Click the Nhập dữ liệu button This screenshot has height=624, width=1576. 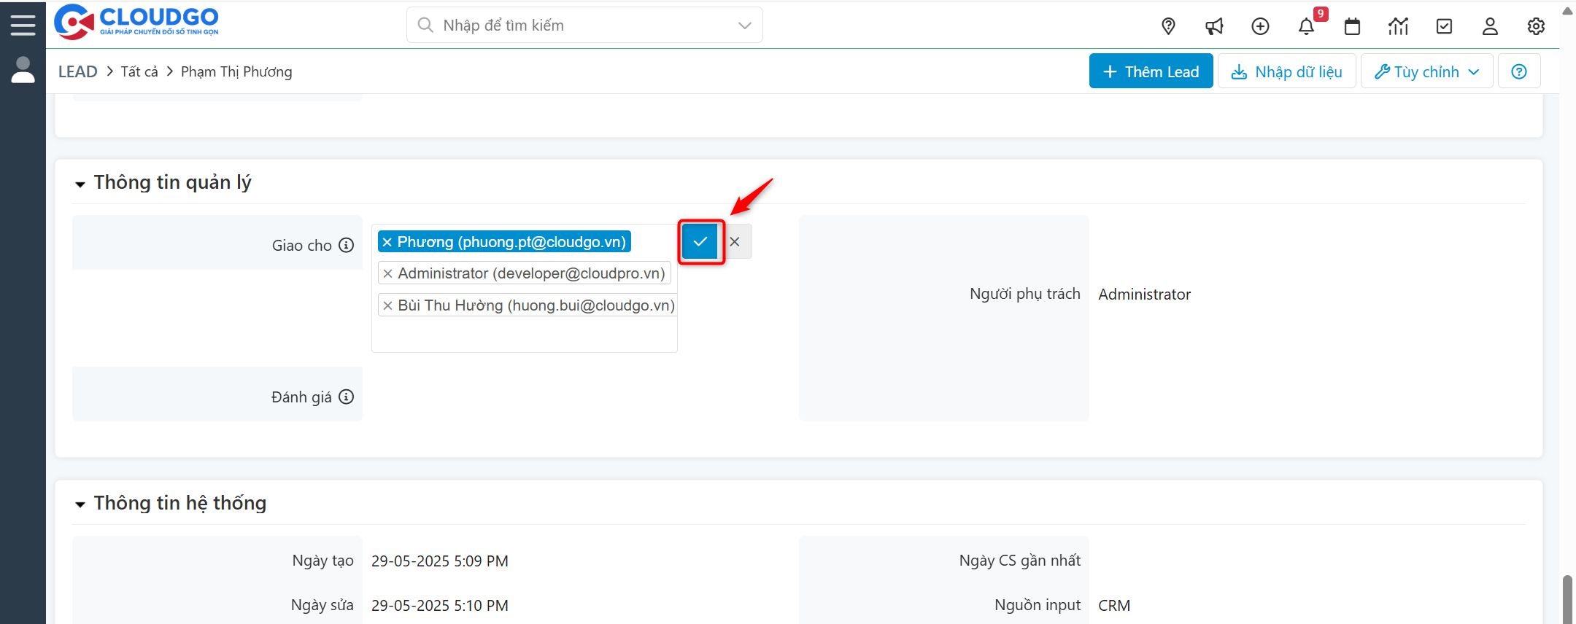click(1286, 71)
